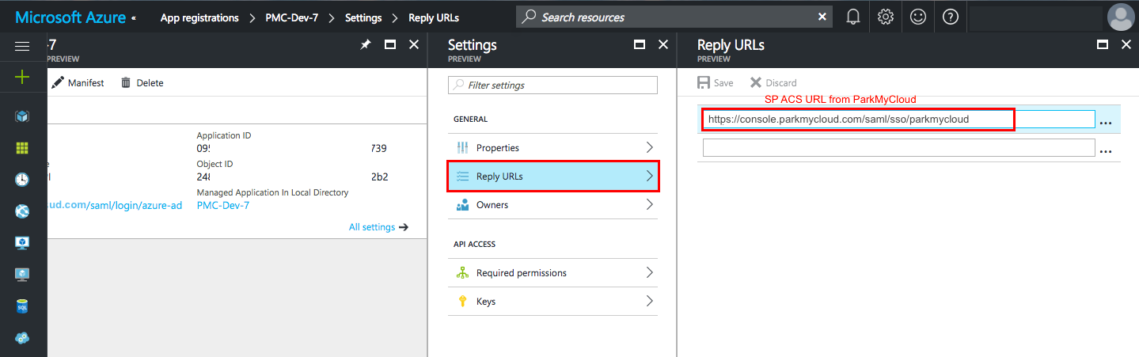The width and height of the screenshot is (1139, 357).
Task: Open the Keys settings item
Action: point(552,302)
